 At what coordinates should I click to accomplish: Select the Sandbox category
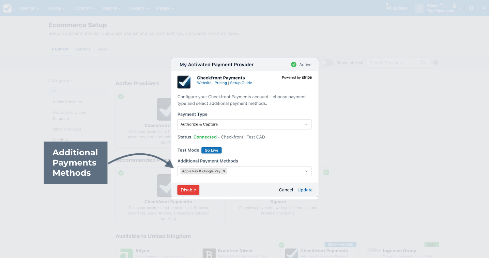(61, 140)
